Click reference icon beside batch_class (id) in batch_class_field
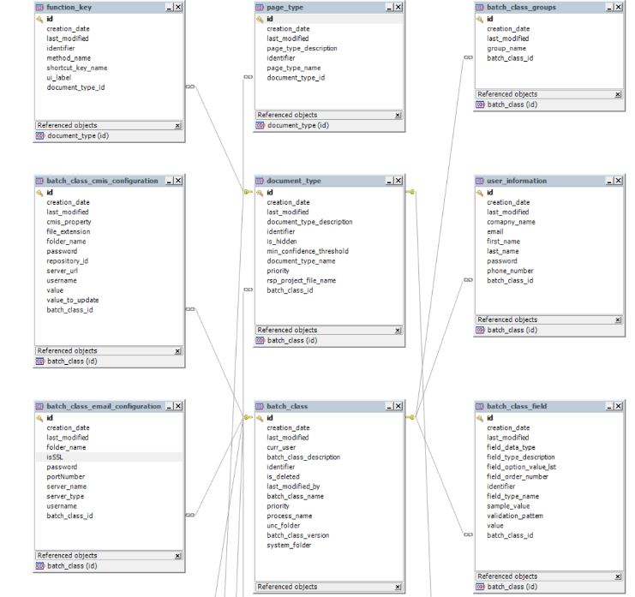This screenshot has height=597, width=635. point(480,587)
